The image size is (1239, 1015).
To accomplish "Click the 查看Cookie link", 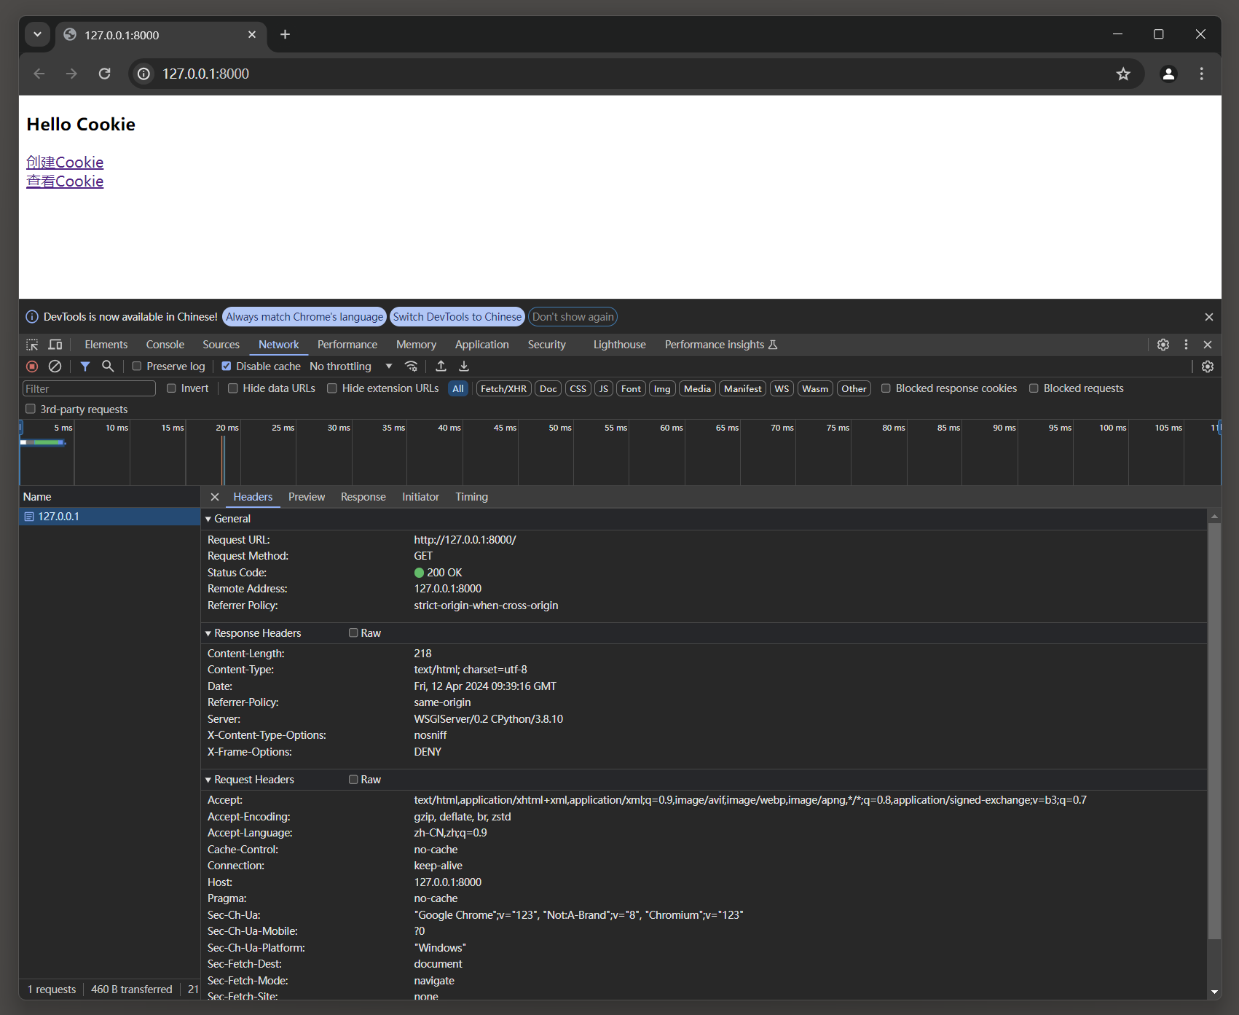I will click(x=65, y=181).
